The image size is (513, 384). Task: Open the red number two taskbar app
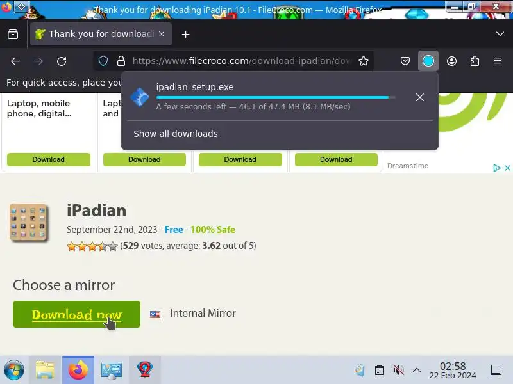coord(145,370)
